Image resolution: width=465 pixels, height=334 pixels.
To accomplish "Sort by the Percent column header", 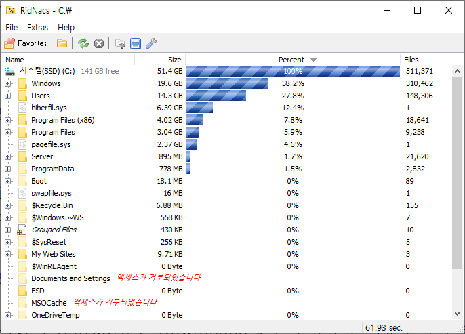I will click(293, 60).
